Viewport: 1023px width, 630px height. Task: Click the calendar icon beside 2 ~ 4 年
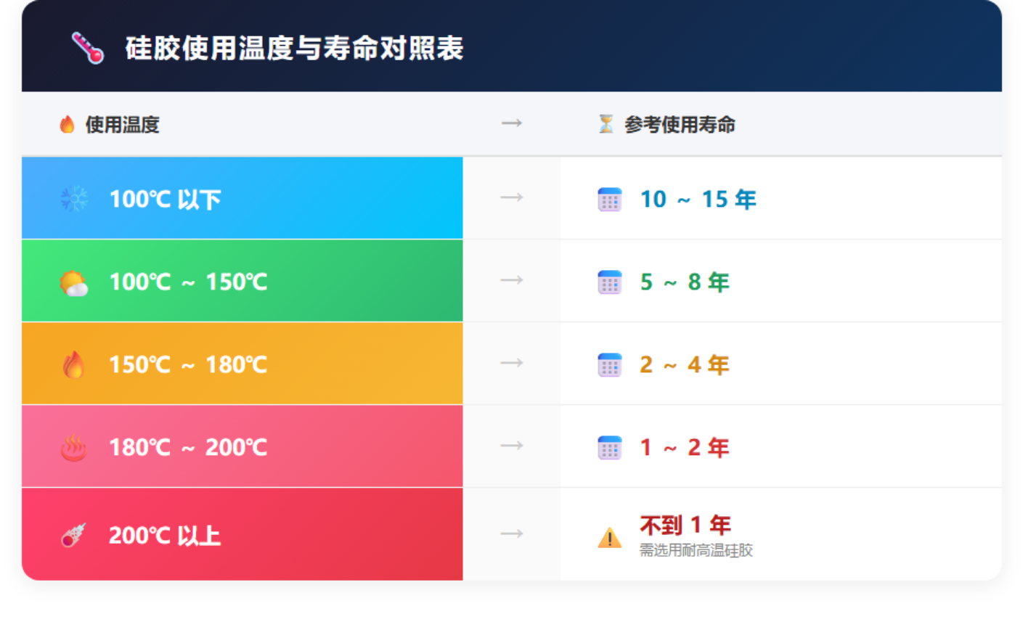[x=609, y=364]
